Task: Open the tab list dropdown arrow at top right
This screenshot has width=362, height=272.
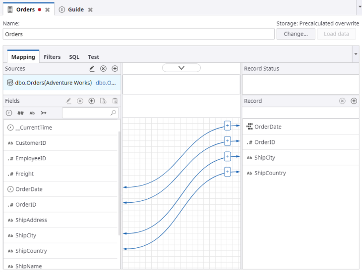Action: click(x=359, y=7)
